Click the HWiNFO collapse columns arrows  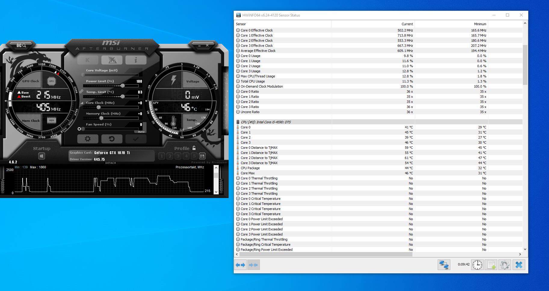[x=254, y=265]
